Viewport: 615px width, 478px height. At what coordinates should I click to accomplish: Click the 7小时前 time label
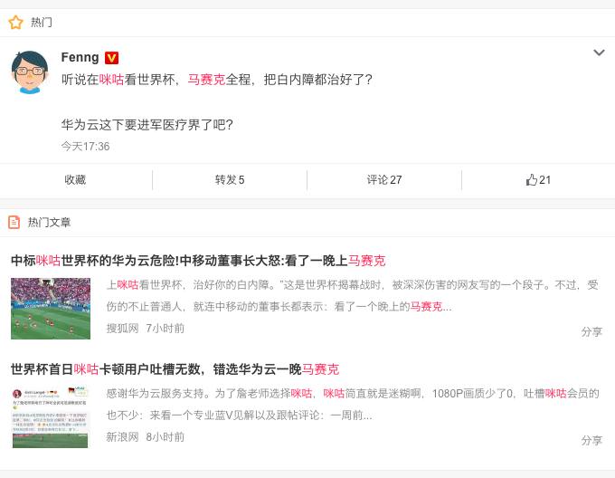pyautogui.click(x=166, y=329)
